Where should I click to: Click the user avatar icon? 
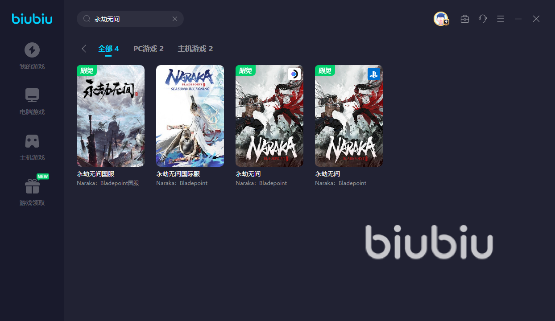(x=441, y=19)
